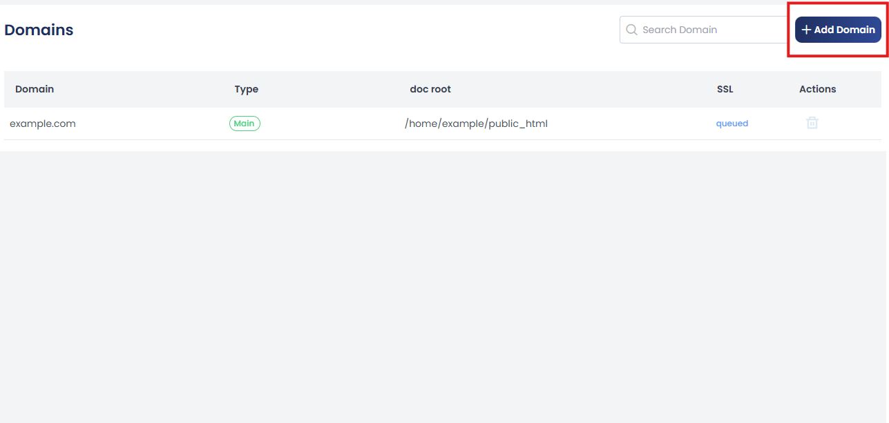
Task: Click the Add Domain button
Action: [x=838, y=30]
